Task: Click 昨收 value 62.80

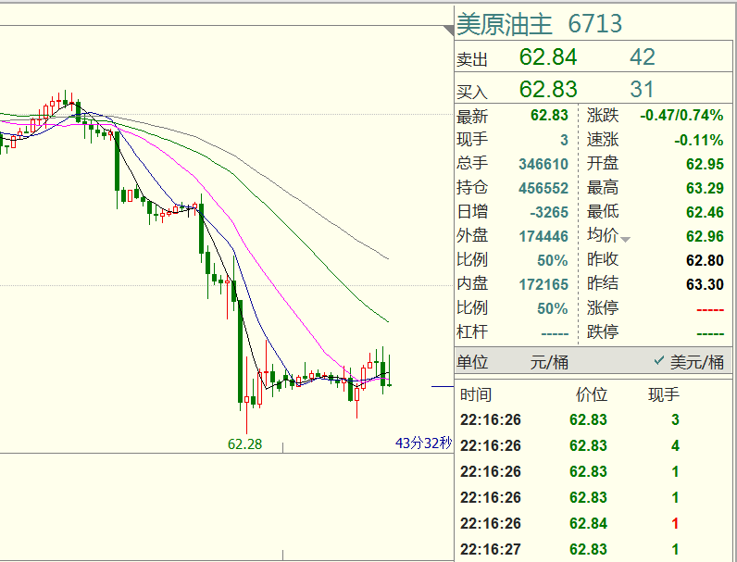Action: point(705,260)
